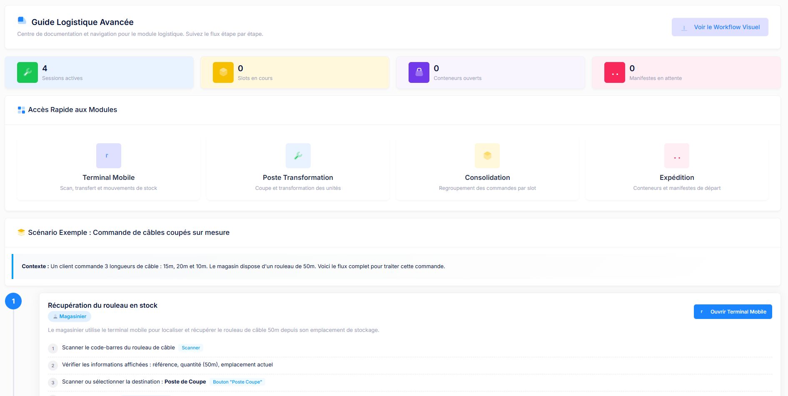Viewport: 788px width, 396px height.
Task: Click the green wrench Sessions actives icon
Action: point(27,72)
